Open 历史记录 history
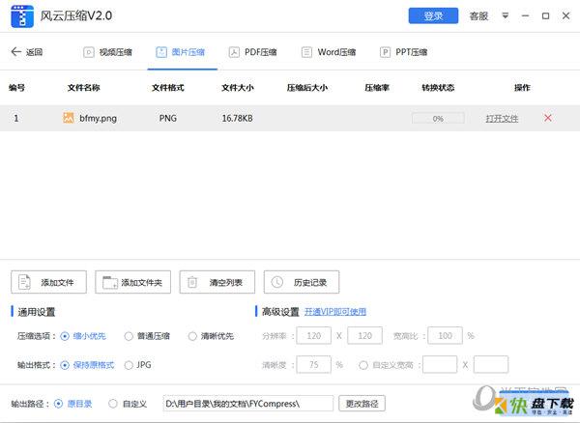580x423 pixels. pyautogui.click(x=302, y=282)
